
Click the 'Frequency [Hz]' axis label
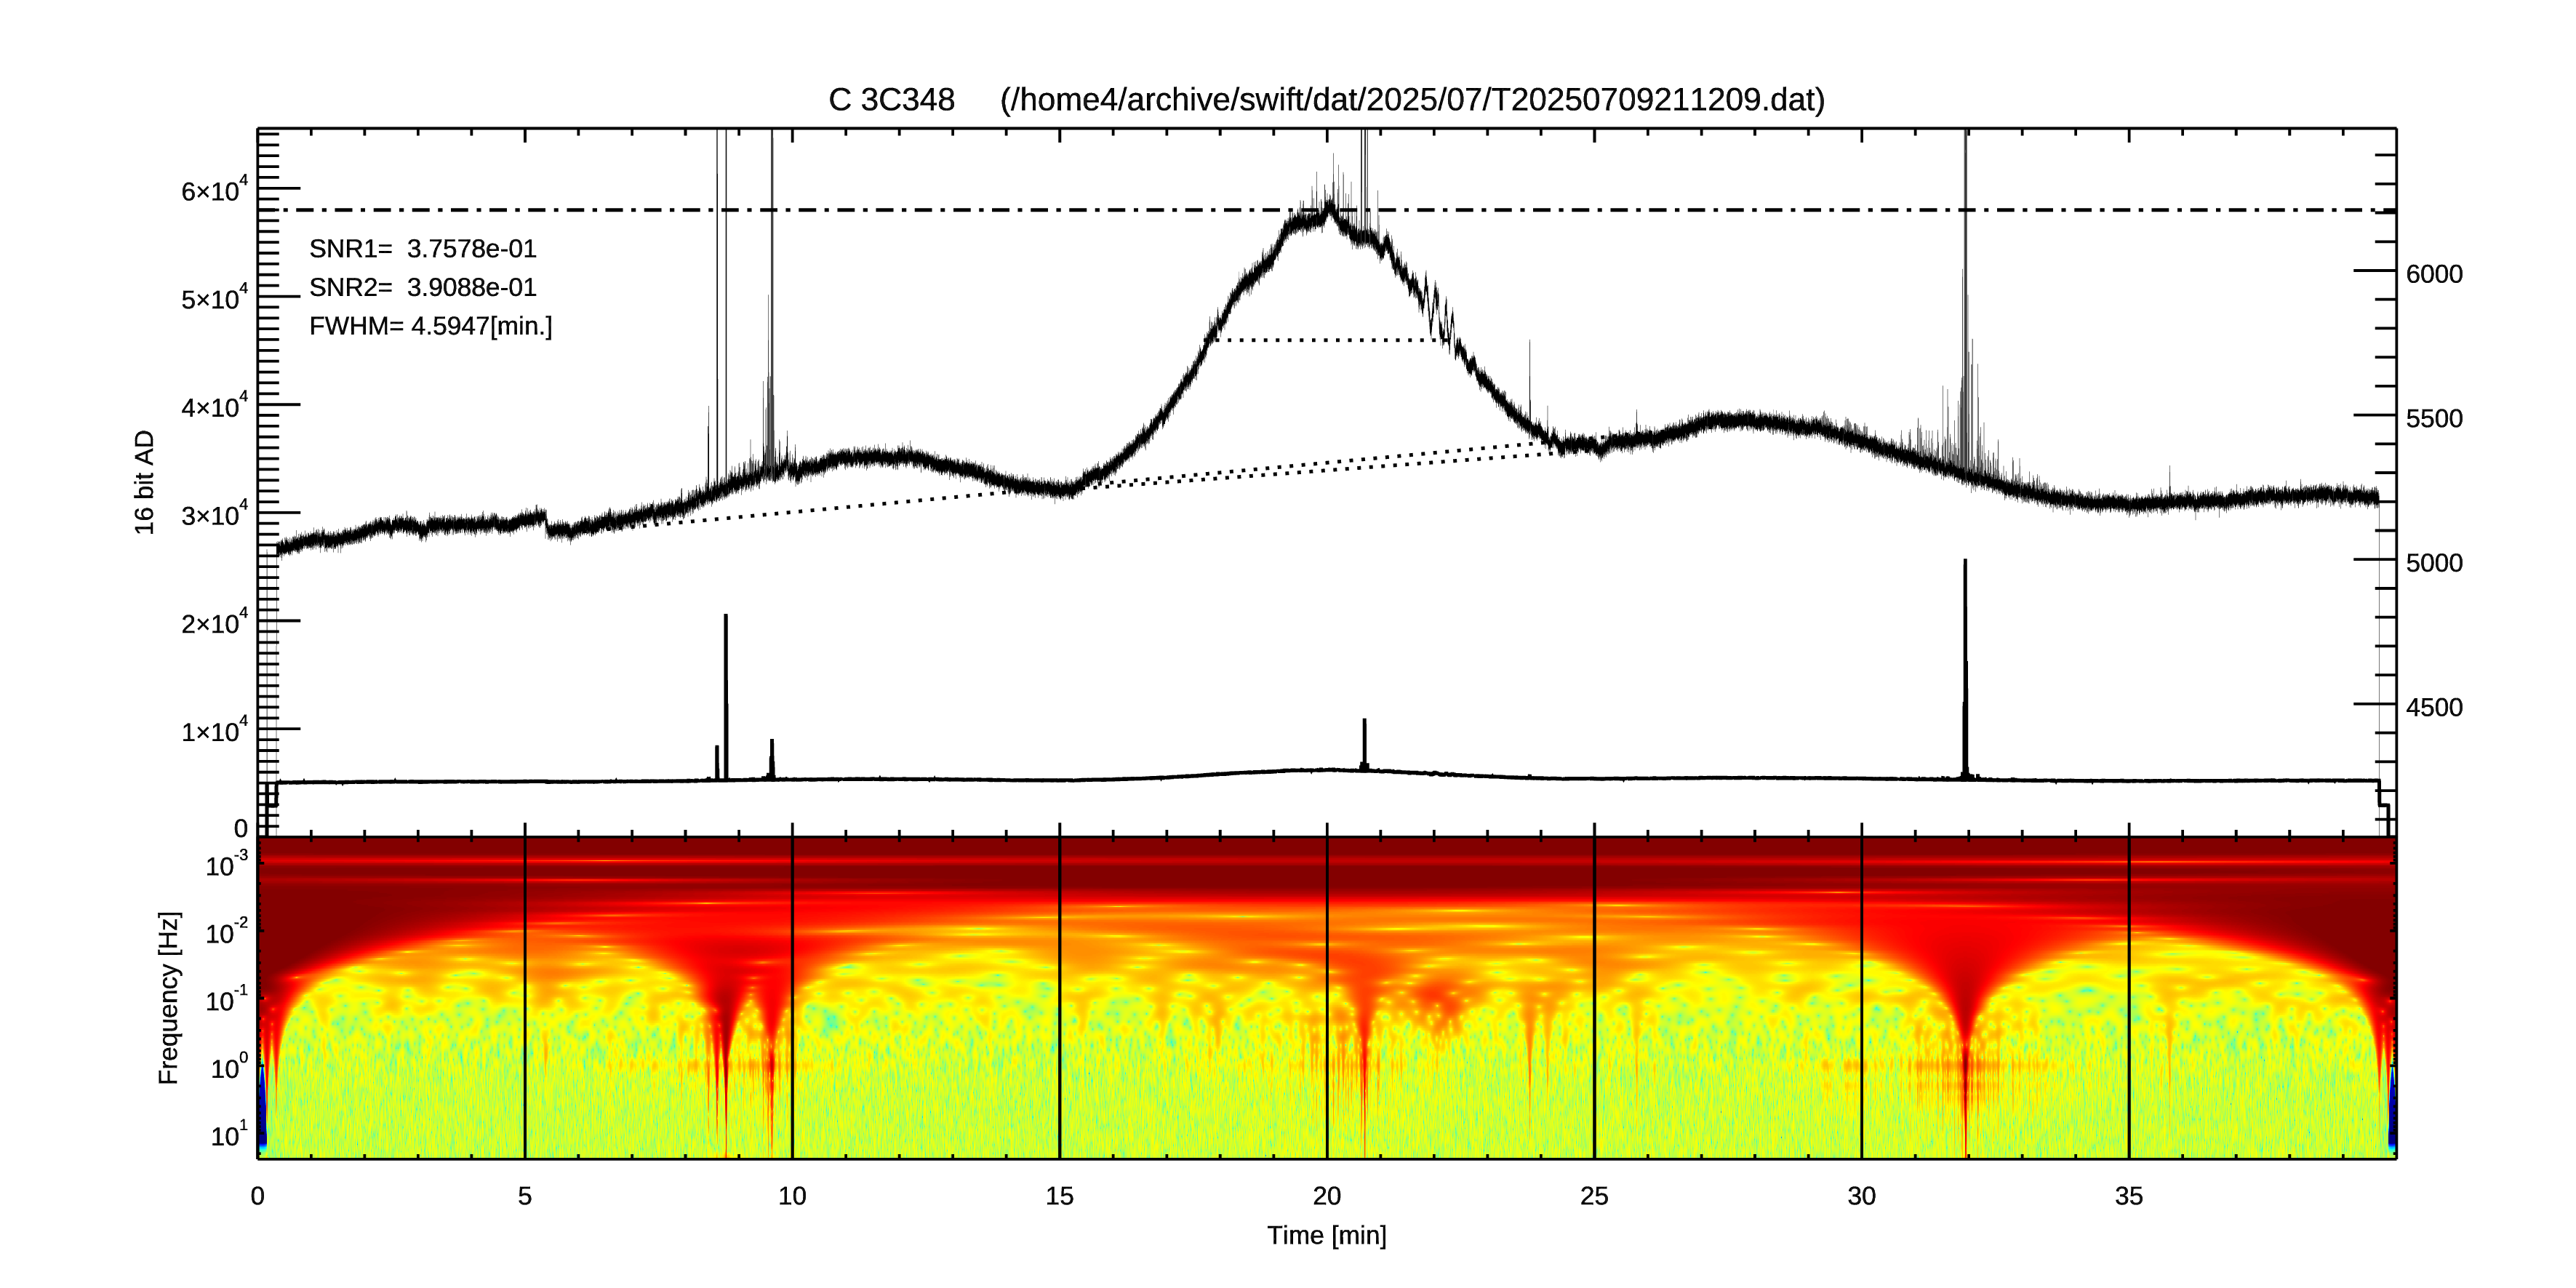point(169,998)
